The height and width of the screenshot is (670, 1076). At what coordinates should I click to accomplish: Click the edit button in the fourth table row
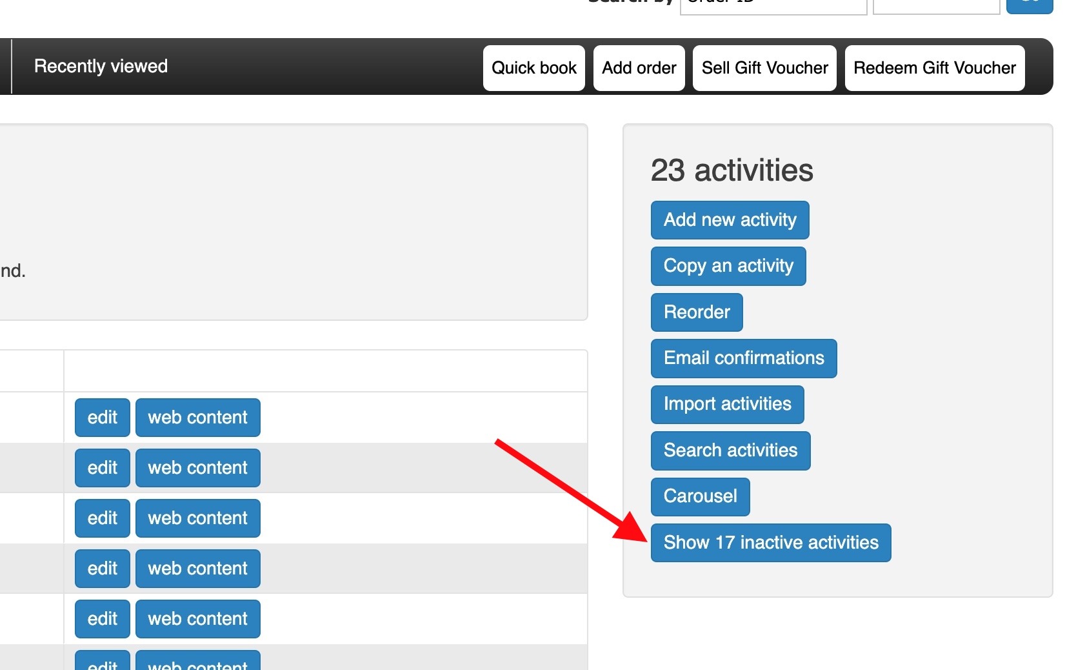pyautogui.click(x=103, y=569)
